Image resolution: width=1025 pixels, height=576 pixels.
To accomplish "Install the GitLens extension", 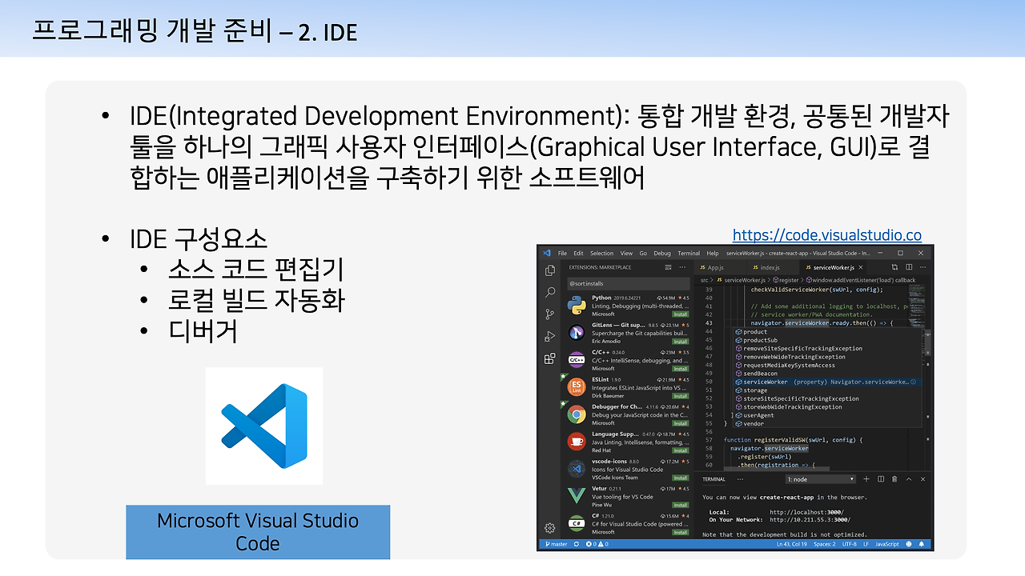I will [681, 342].
